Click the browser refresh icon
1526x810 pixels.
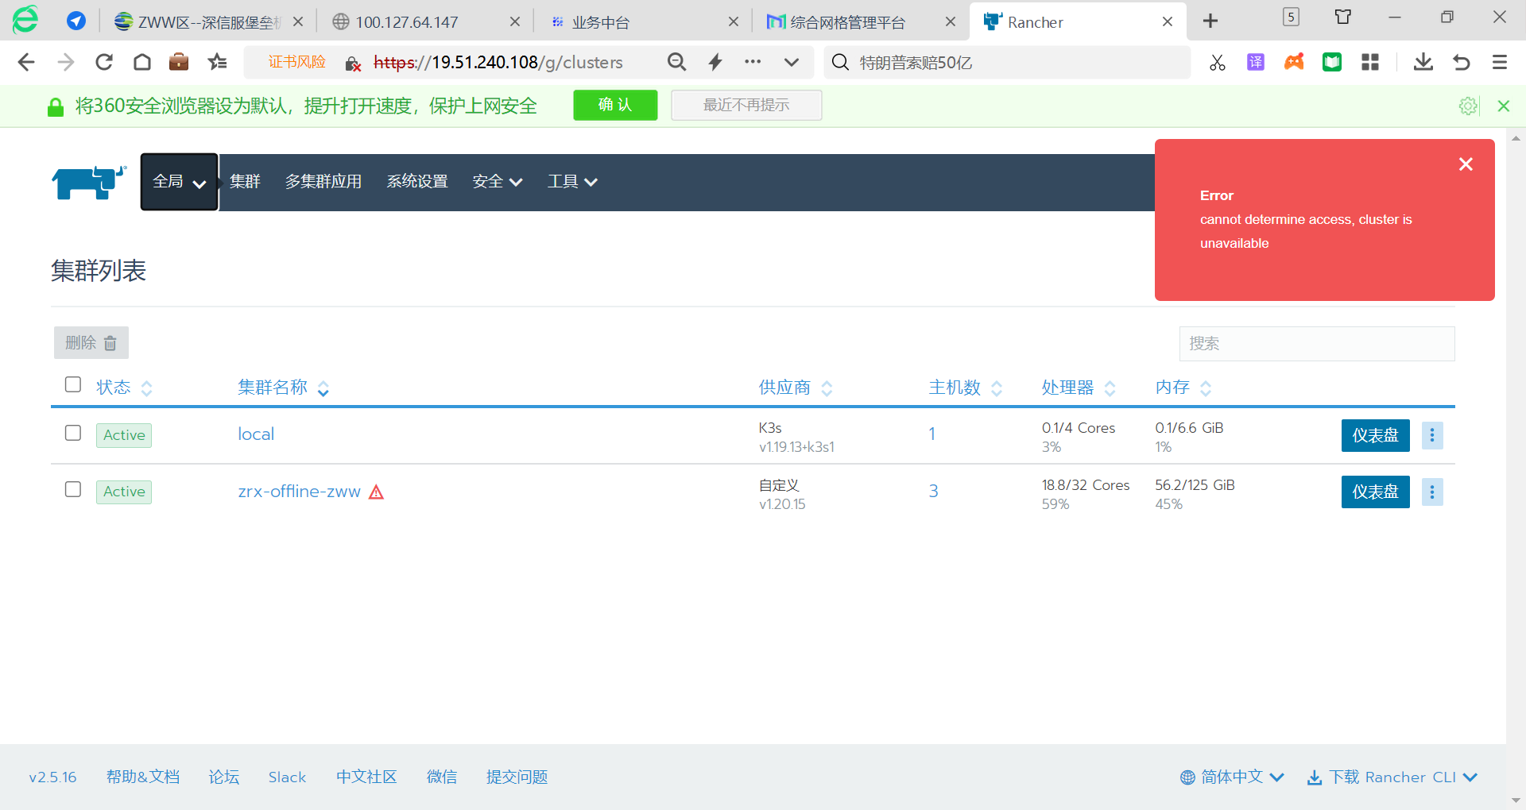104,62
